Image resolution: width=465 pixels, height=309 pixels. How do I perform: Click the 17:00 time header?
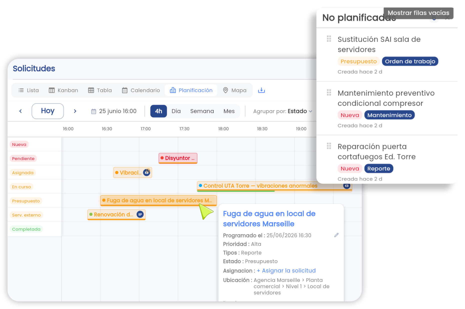point(145,129)
